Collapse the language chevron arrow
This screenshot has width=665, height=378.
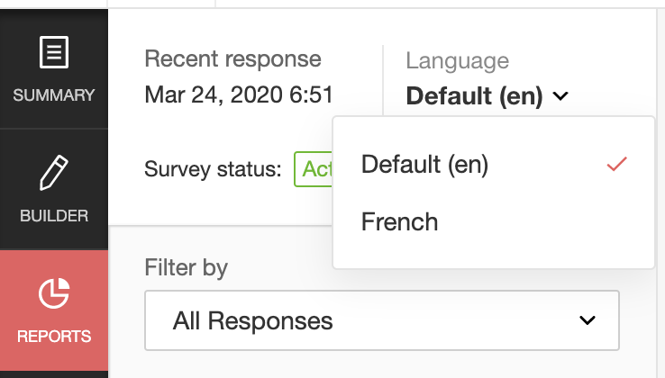[x=560, y=95]
